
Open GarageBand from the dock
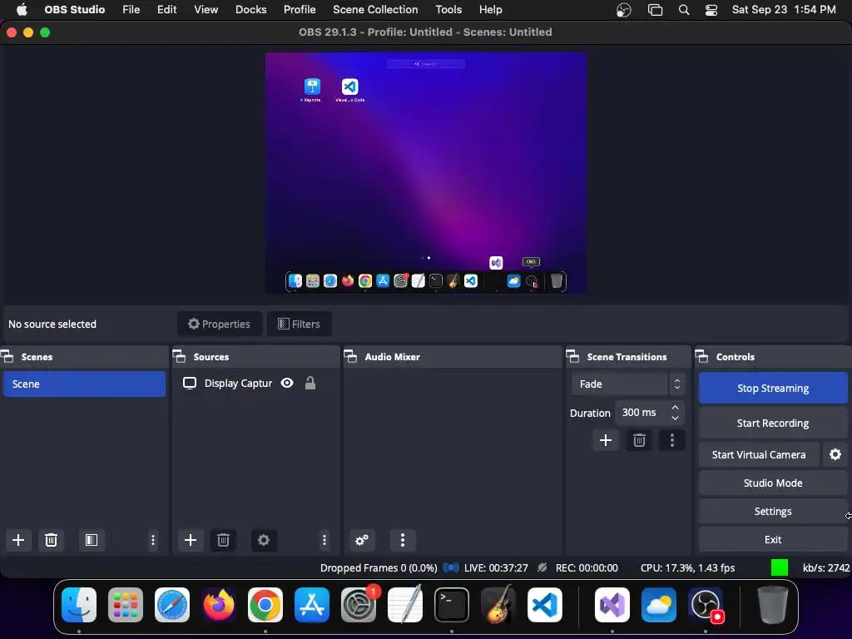click(498, 604)
